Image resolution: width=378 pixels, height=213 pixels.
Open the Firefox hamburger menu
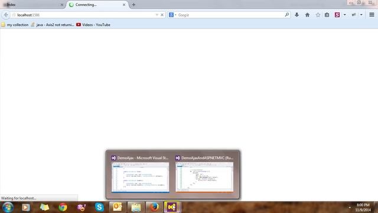(372, 15)
